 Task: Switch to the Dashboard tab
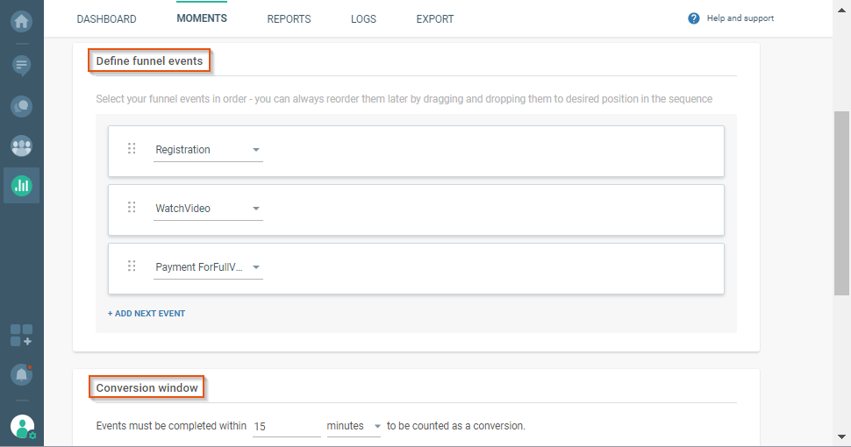pyautogui.click(x=106, y=19)
